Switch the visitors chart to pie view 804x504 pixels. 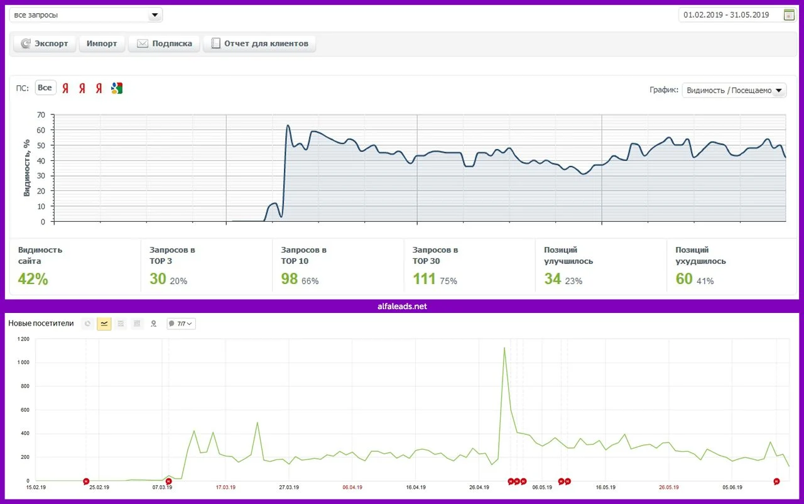point(88,324)
